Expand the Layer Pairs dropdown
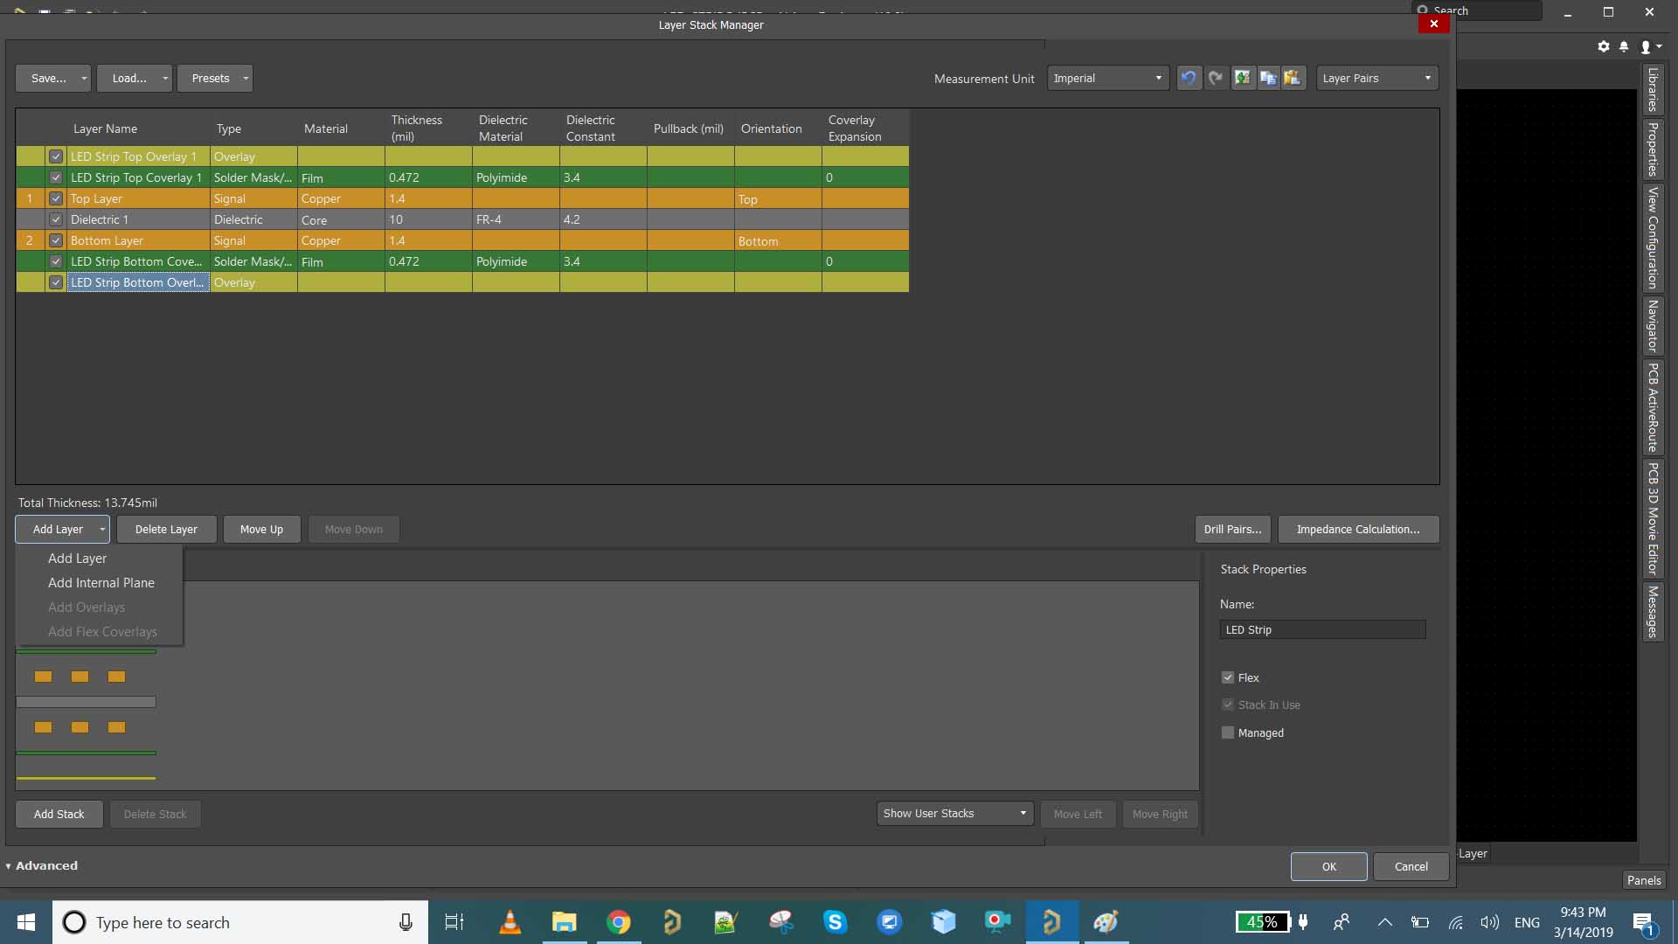Image resolution: width=1678 pixels, height=944 pixels. 1376,78
